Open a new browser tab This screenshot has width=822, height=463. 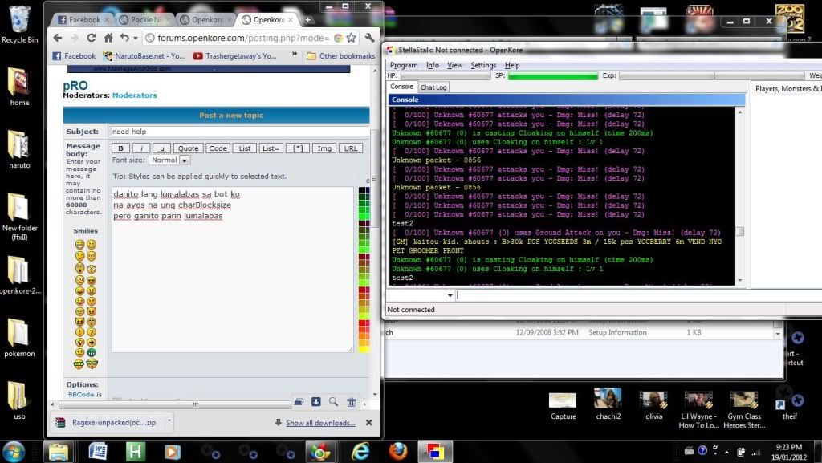(x=308, y=20)
